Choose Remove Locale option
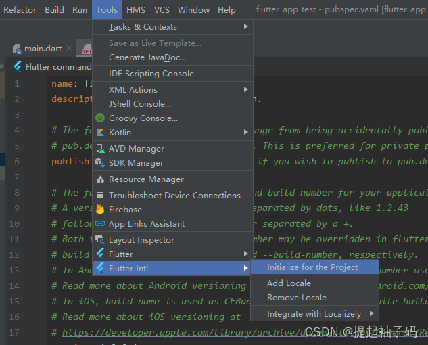428x345 pixels. (314, 298)
